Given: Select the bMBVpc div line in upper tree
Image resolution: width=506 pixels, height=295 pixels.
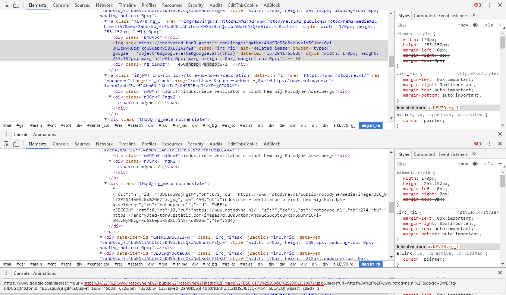Looking at the screenshot, I should (x=147, y=37).
